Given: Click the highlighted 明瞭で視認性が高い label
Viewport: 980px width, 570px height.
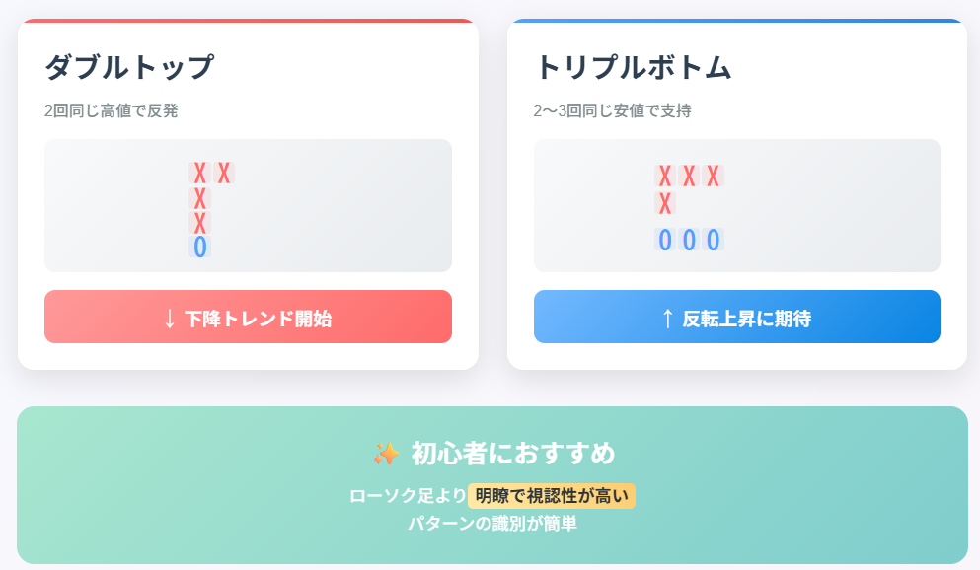Looking at the screenshot, I should click(x=552, y=496).
